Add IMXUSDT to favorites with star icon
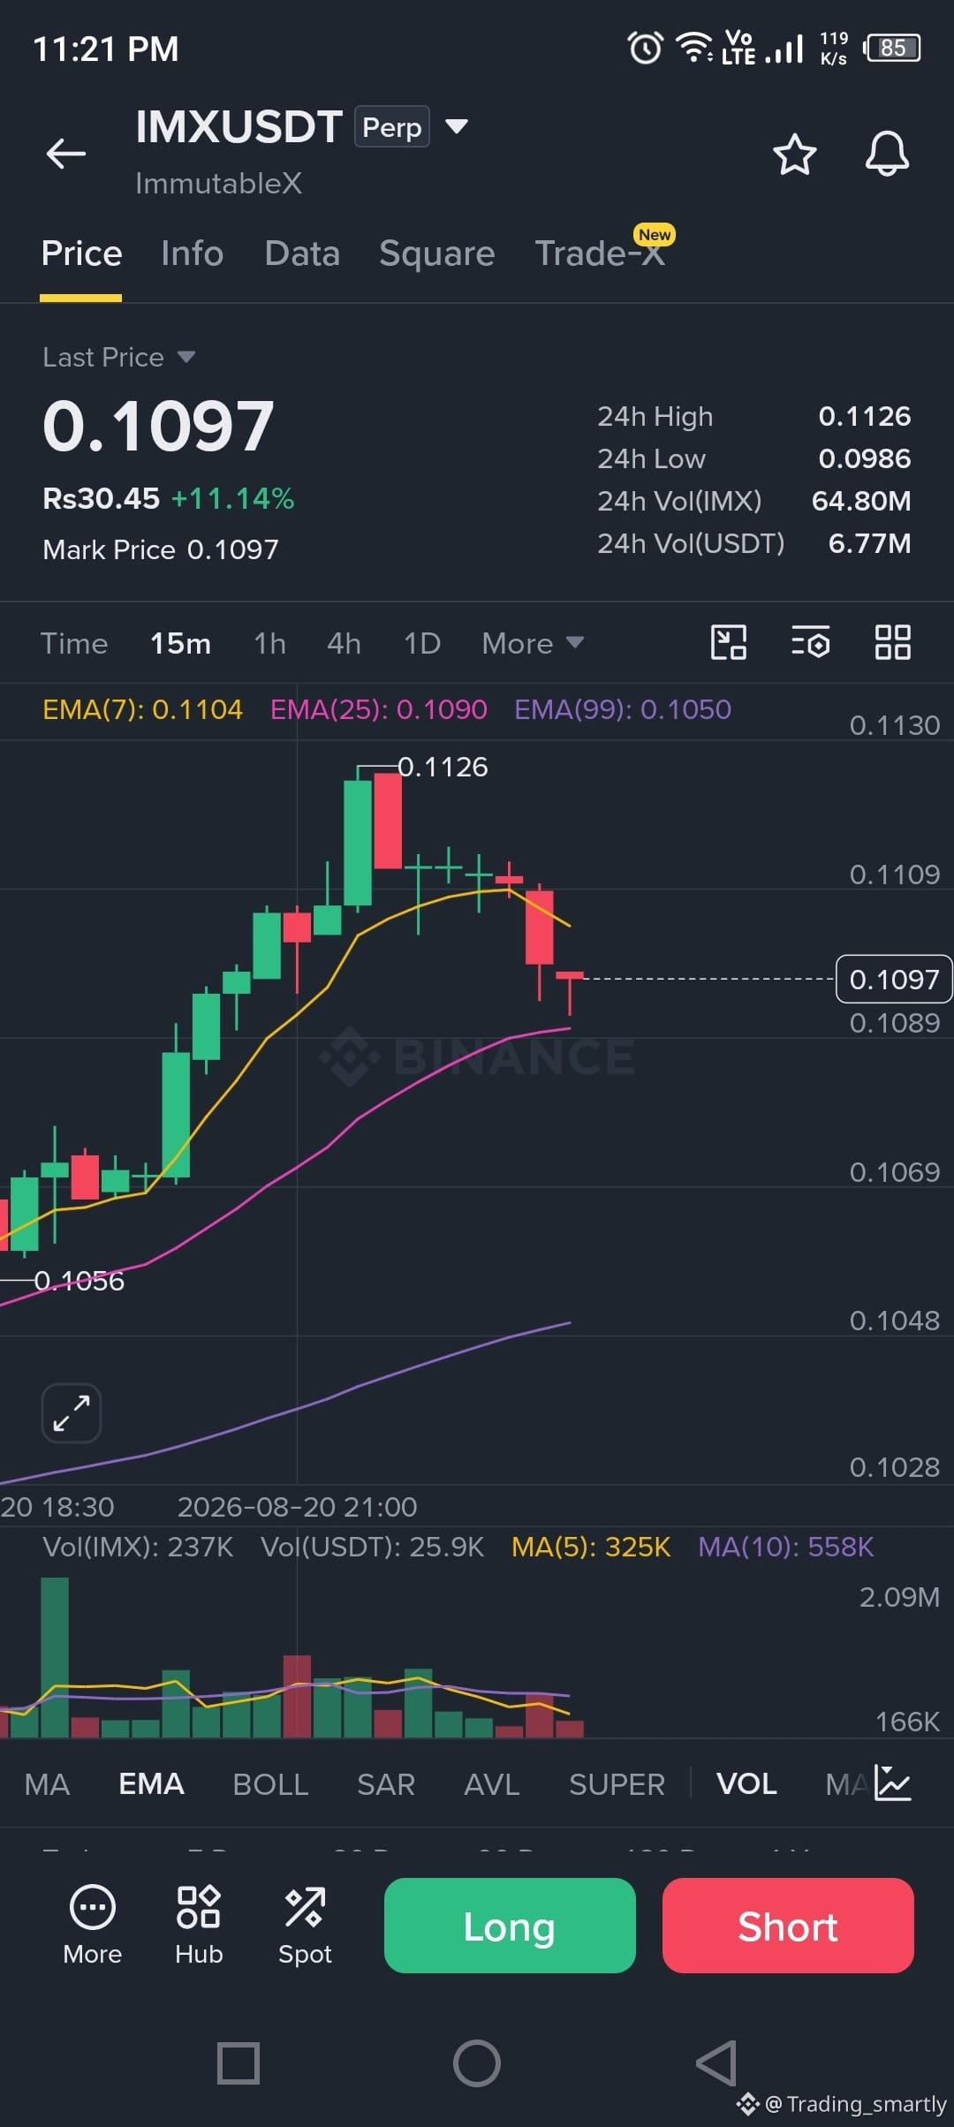Viewport: 954px width, 2127px height. point(794,155)
